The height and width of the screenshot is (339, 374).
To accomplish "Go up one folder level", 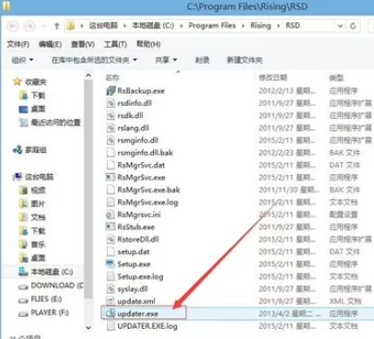I will coord(56,27).
